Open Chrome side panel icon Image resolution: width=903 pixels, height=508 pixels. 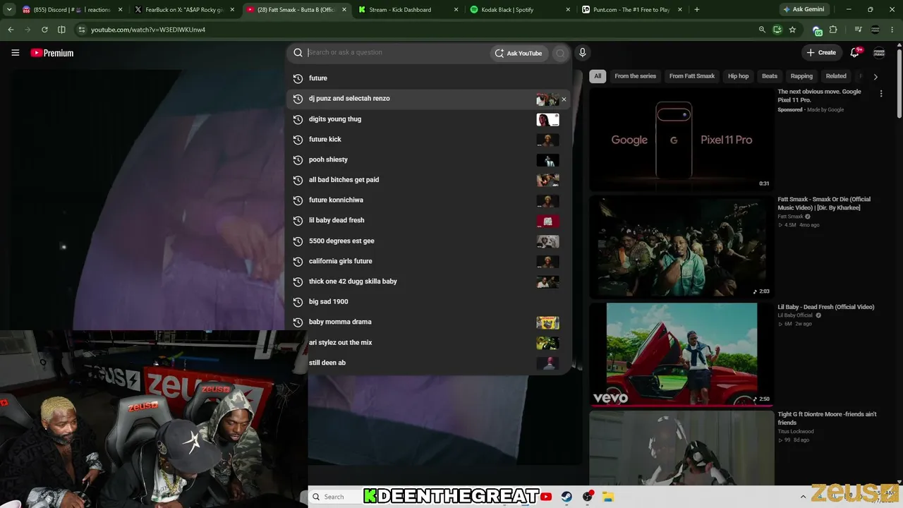[61, 30]
